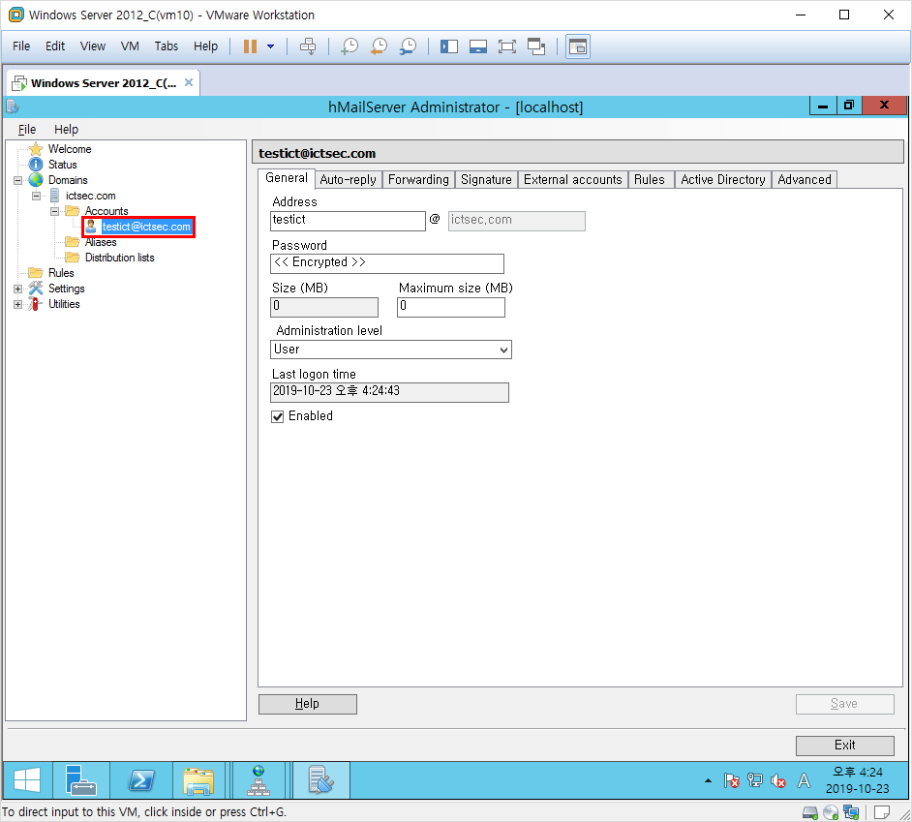The height and width of the screenshot is (822, 912).
Task: Select Distribution lists folder
Action: click(x=120, y=258)
